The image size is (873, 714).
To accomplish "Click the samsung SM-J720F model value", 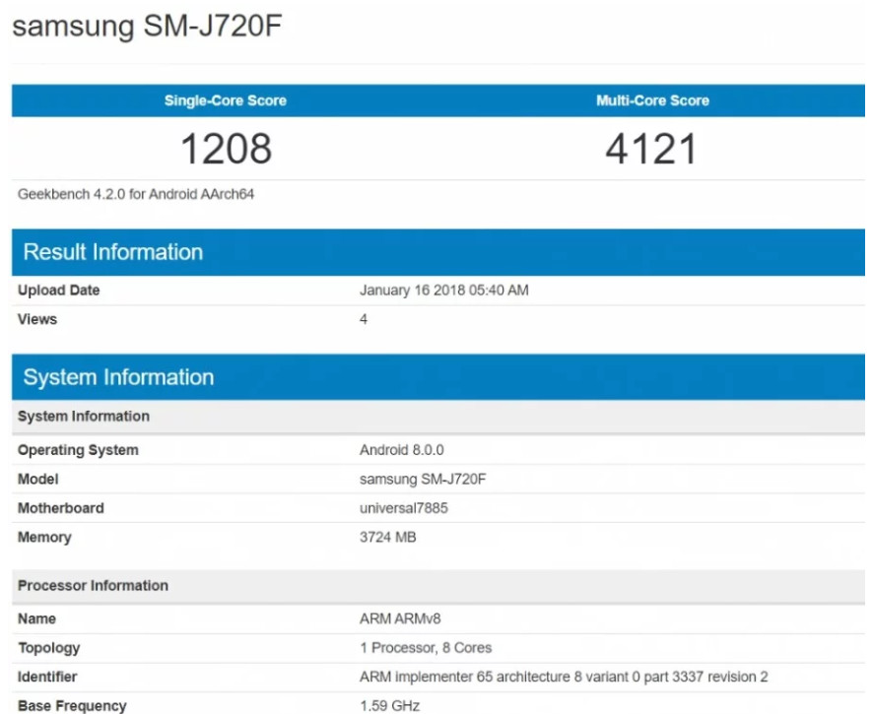I will 423,479.
